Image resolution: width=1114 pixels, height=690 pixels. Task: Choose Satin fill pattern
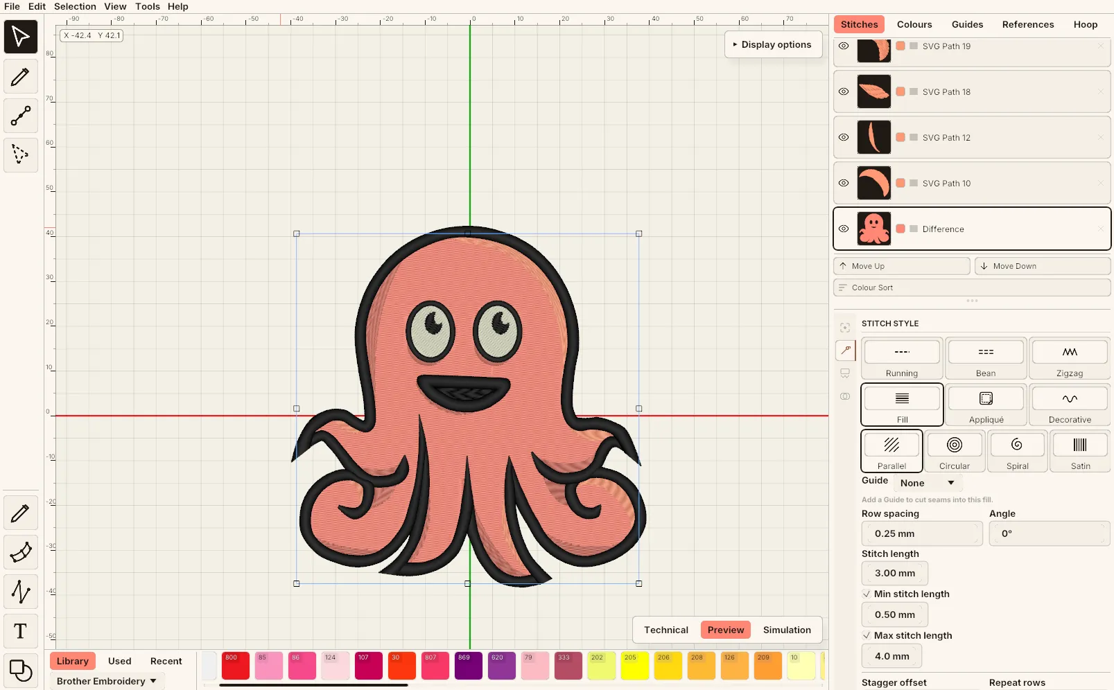click(1080, 452)
